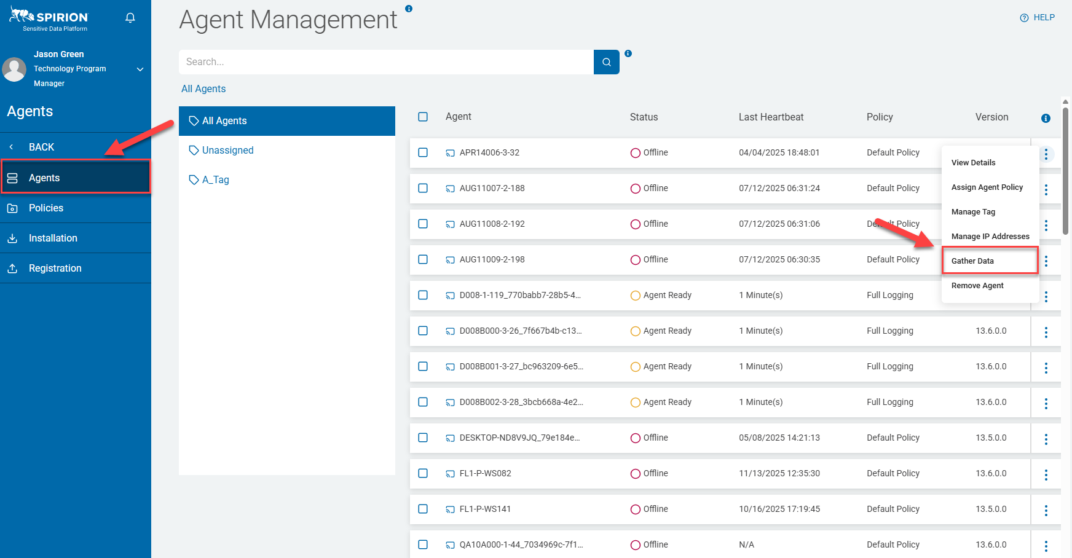Expand the Jason Green user profile chevron
1072x558 pixels.
[x=140, y=69]
